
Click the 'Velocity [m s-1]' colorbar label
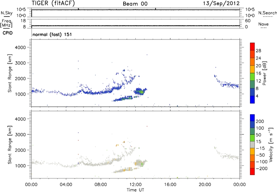(271, 145)
